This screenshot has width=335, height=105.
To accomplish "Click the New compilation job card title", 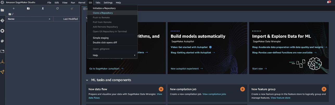I will 183,89.
